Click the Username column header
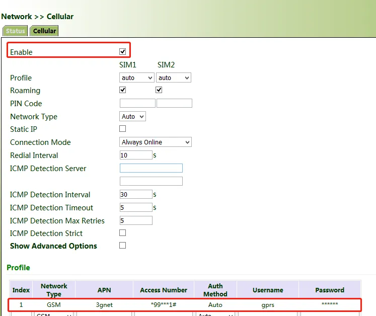Screen dimensions: 376x316 (268, 290)
